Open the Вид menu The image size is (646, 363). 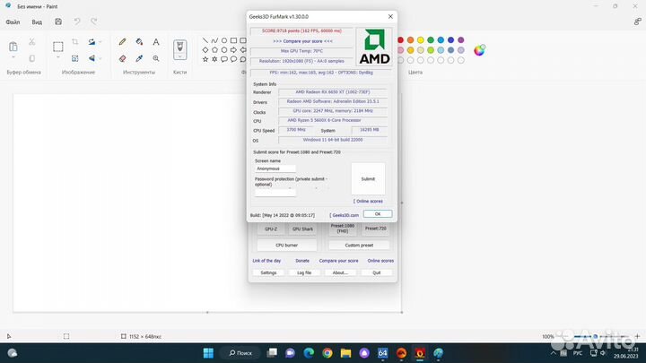click(x=37, y=22)
